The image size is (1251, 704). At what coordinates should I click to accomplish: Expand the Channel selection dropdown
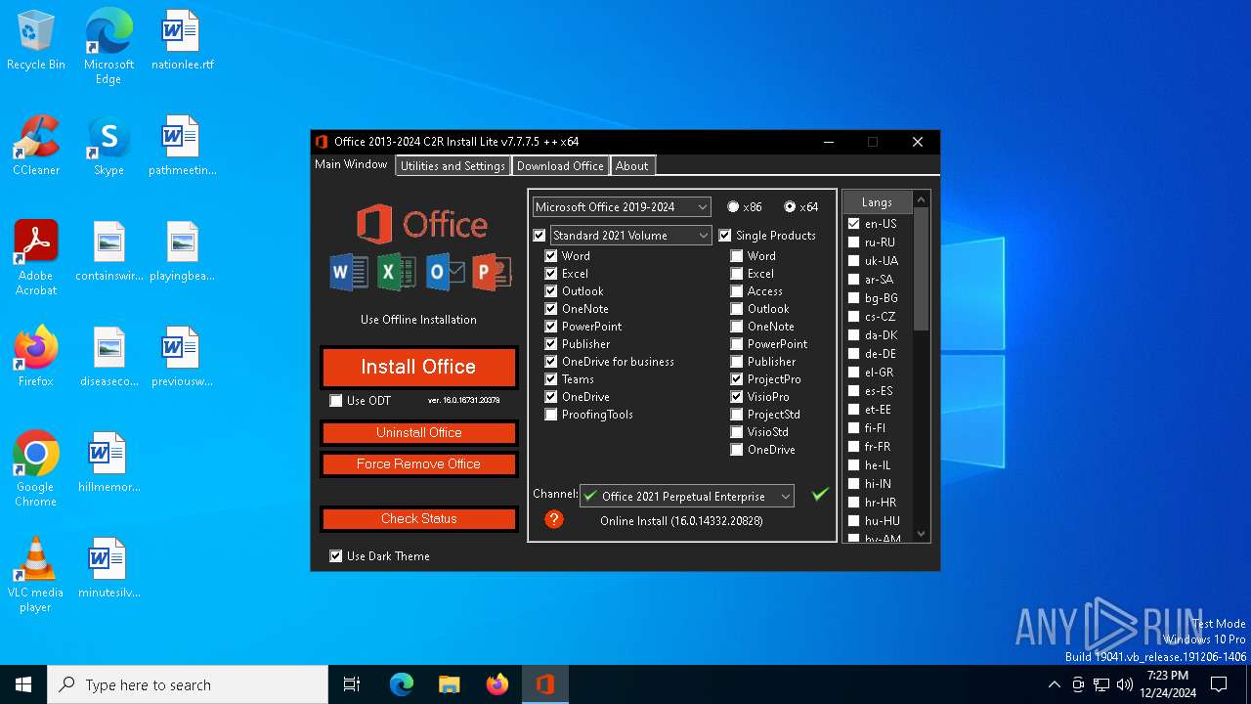(x=687, y=497)
